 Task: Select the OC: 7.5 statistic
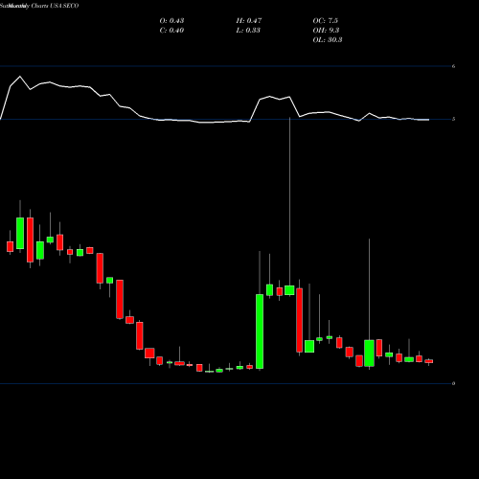point(326,21)
